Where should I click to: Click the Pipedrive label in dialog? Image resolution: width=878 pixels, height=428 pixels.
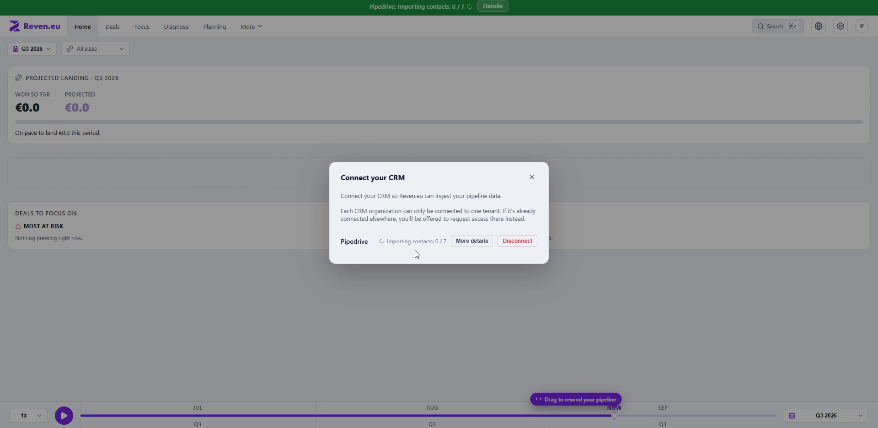354,241
